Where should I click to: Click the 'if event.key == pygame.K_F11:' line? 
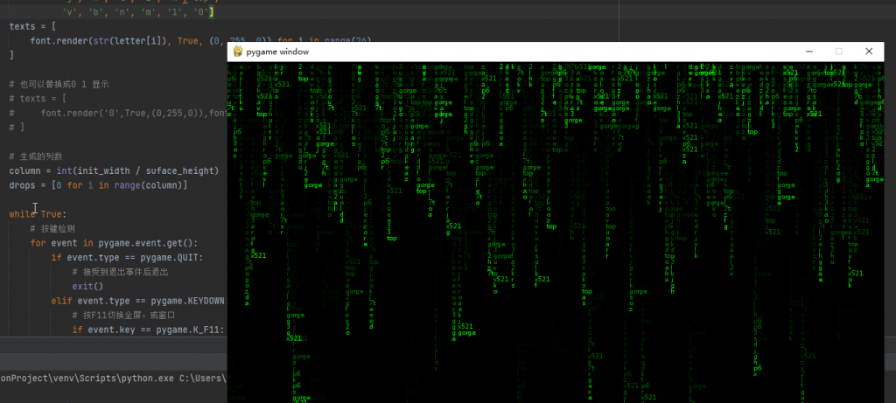coord(149,330)
